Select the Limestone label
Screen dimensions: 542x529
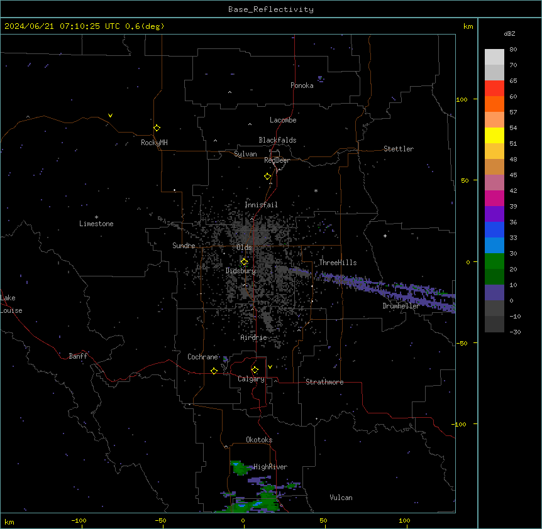(96, 224)
